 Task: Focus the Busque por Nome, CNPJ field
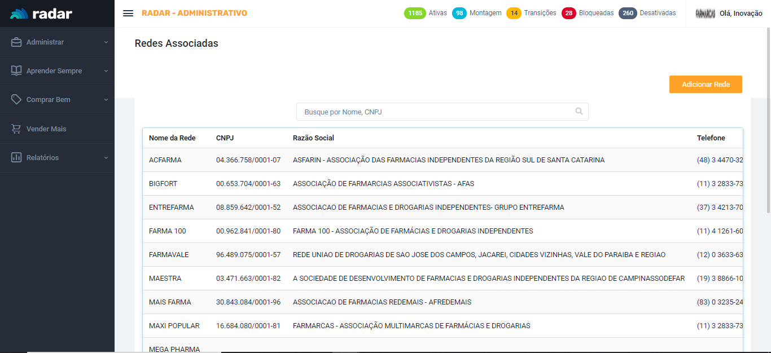tap(435, 112)
